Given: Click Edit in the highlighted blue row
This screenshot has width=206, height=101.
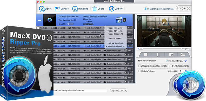Looking at the screenshot, I should 130,46.
